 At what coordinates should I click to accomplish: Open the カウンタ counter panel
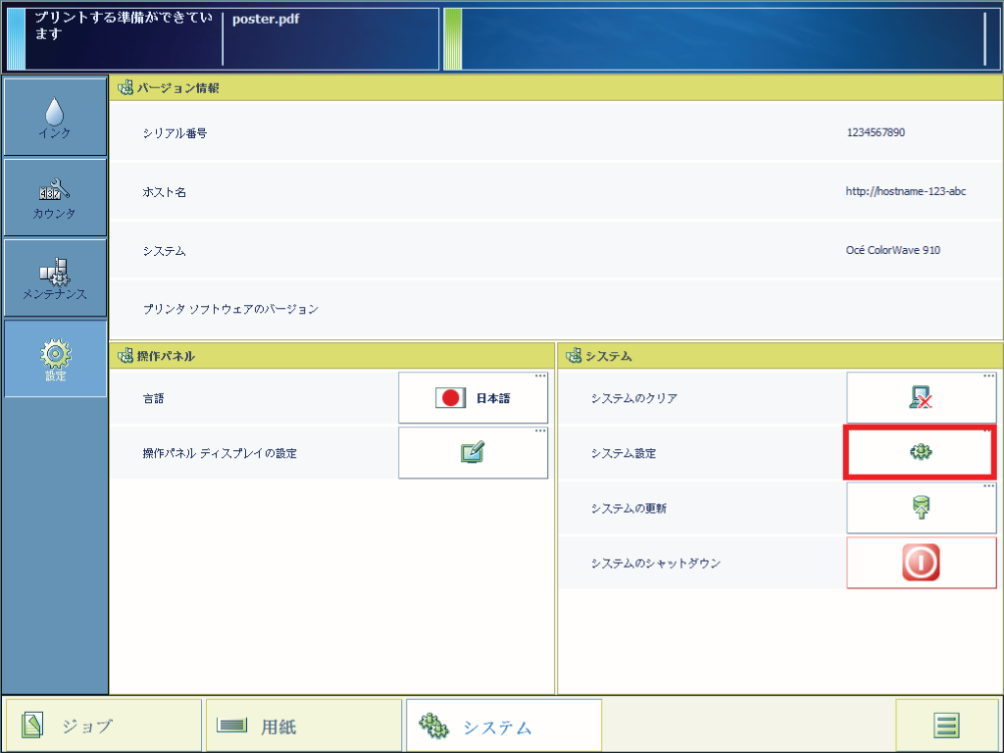(55, 198)
